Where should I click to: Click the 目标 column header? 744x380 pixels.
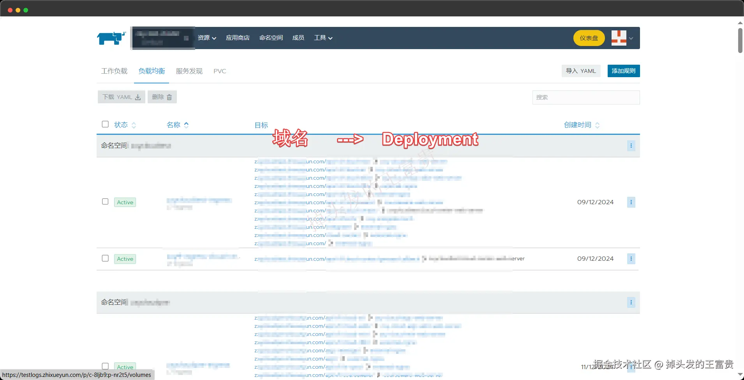pyautogui.click(x=261, y=125)
